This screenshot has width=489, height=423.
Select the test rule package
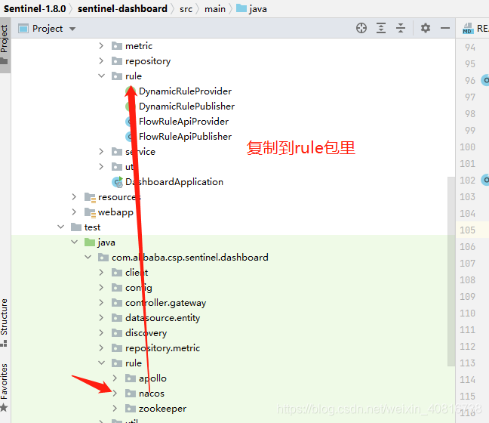(x=134, y=363)
